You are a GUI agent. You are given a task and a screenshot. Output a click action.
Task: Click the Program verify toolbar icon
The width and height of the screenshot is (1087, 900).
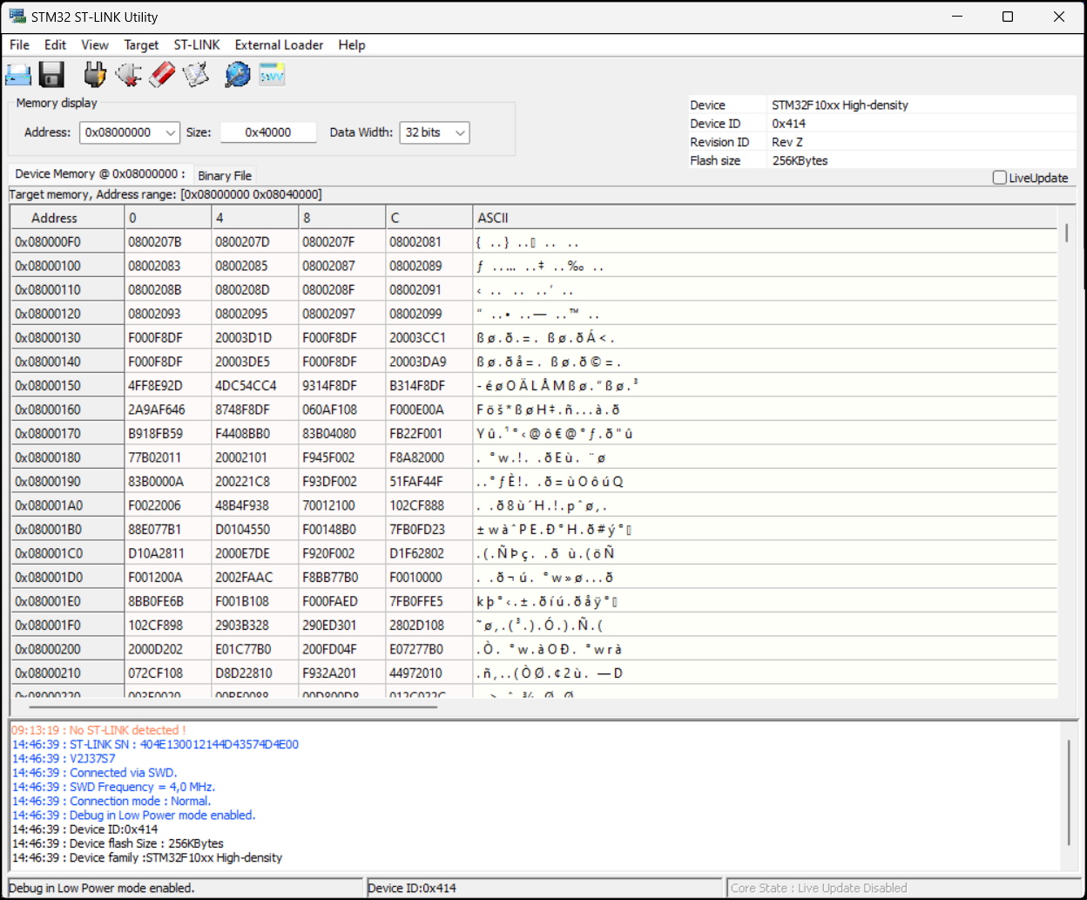(x=196, y=75)
